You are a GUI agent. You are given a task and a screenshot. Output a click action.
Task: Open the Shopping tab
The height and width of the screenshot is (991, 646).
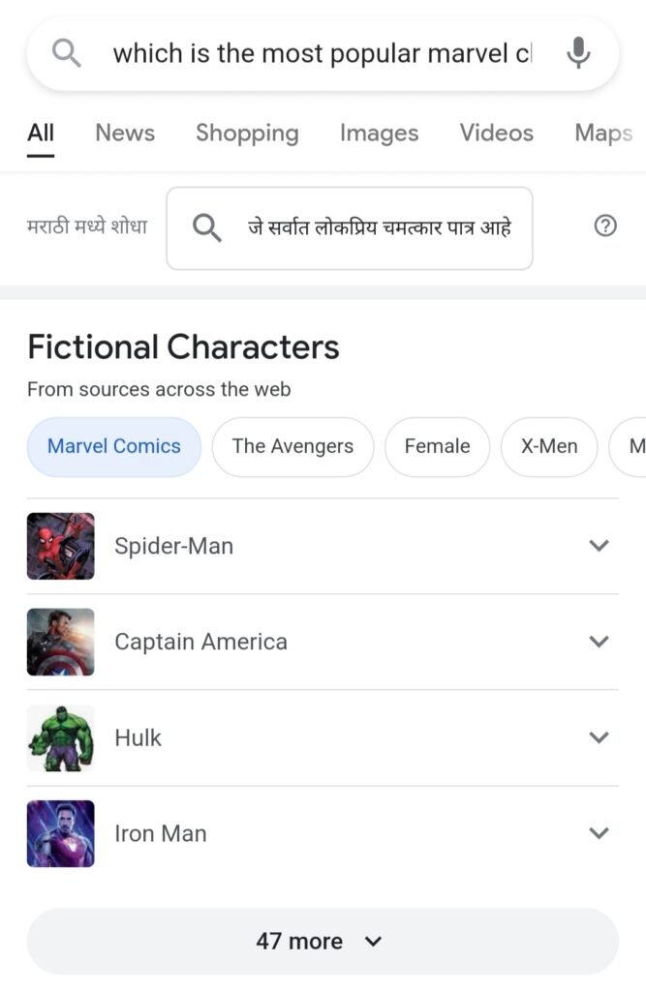pyautogui.click(x=247, y=133)
